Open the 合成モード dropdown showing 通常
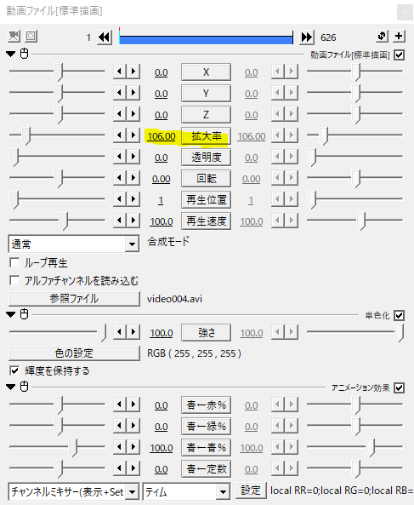Image resolution: width=414 pixels, height=505 pixels. click(74, 244)
